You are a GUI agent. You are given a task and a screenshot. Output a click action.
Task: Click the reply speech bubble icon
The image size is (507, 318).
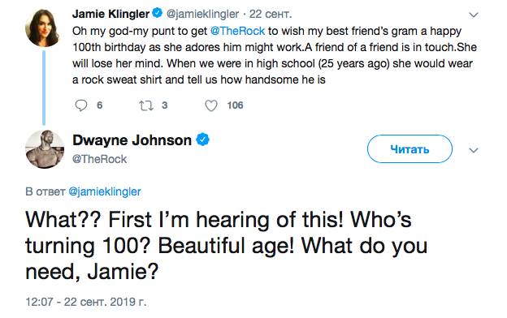tap(80, 105)
